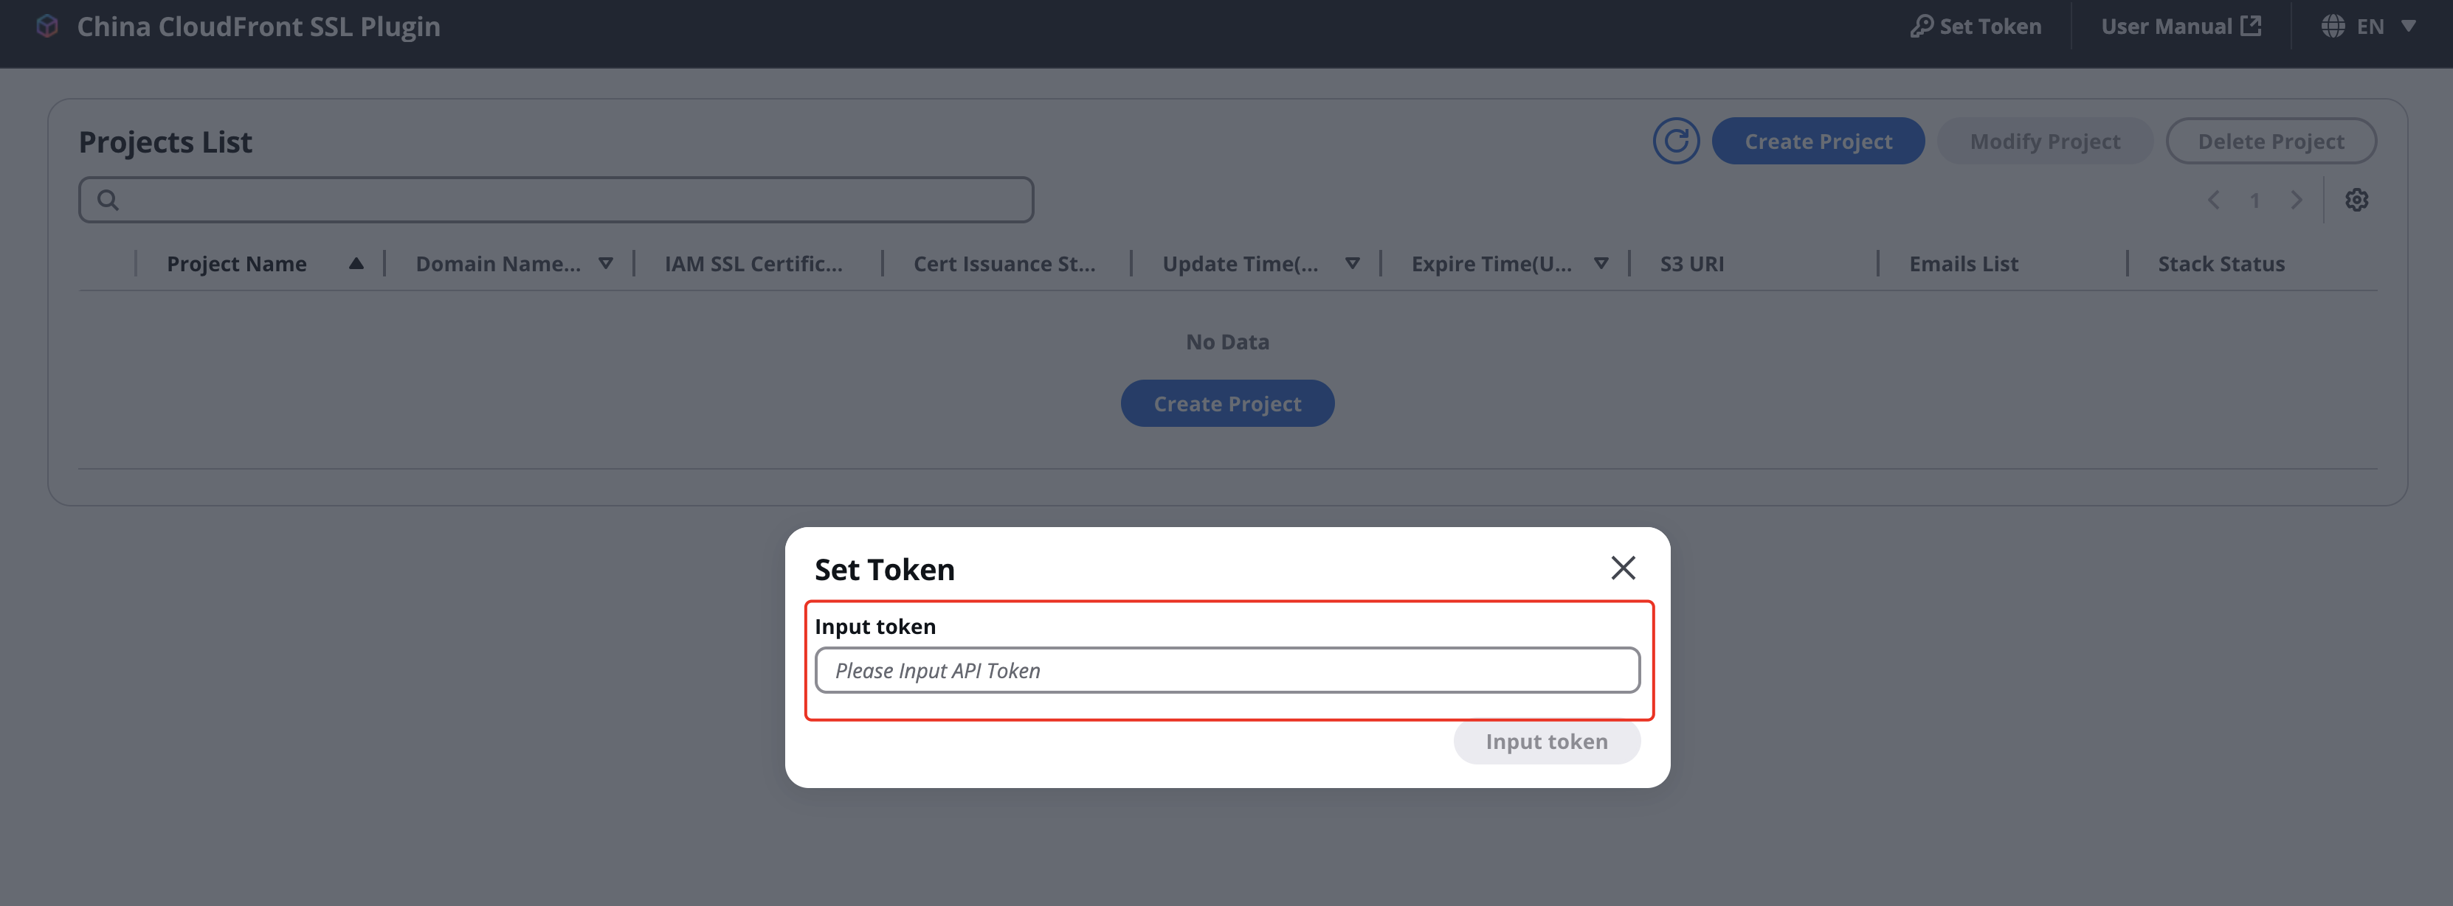Screen dimensions: 2453x906
Task: Click Create Project button in header
Action: [x=1818, y=141]
